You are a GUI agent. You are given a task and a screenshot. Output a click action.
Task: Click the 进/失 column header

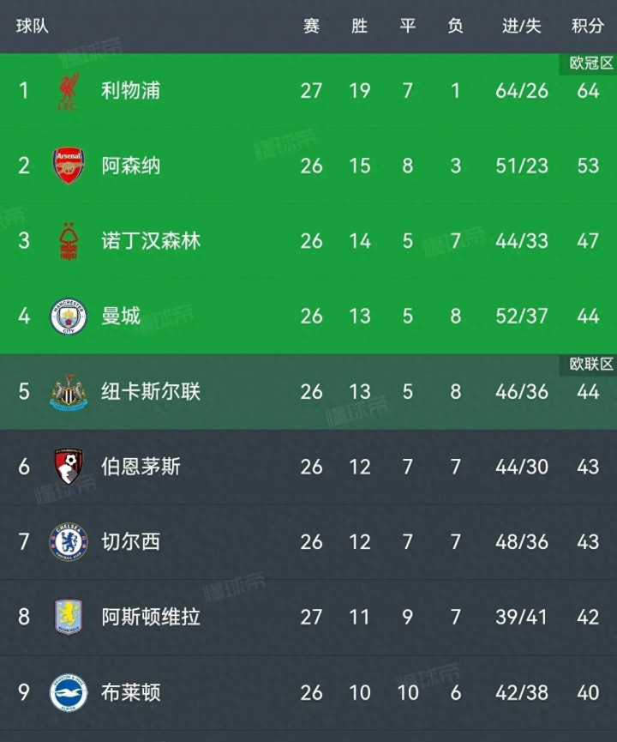click(x=522, y=26)
